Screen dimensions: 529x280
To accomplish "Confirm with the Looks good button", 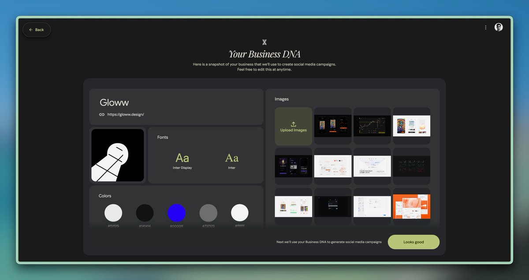I will [x=414, y=242].
